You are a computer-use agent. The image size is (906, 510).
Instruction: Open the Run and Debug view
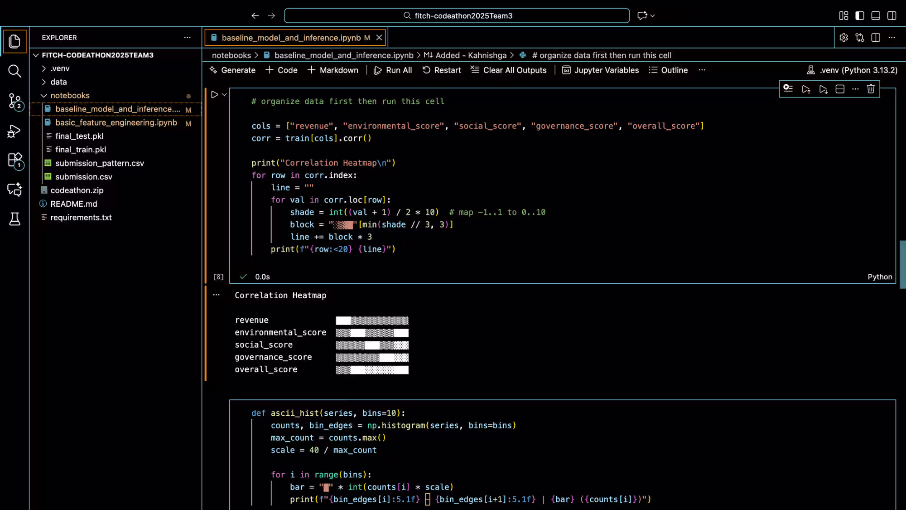click(14, 131)
